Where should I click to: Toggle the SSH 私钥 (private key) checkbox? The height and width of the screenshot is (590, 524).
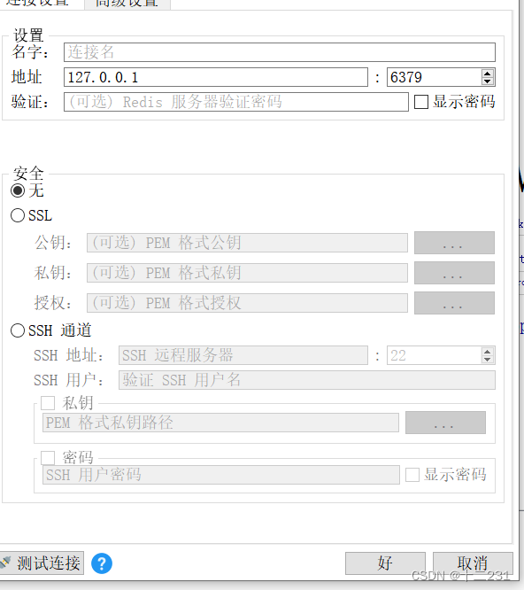48,403
